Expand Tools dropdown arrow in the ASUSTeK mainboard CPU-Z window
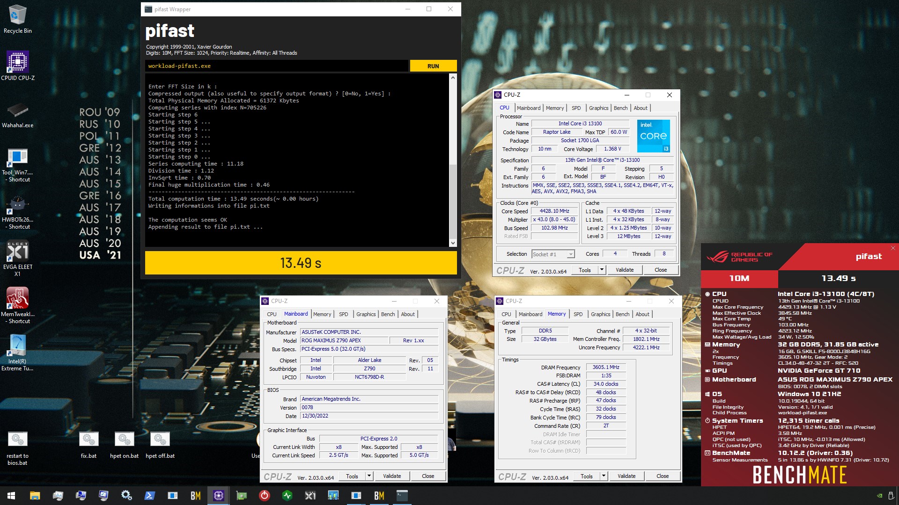899x505 pixels. [x=369, y=476]
